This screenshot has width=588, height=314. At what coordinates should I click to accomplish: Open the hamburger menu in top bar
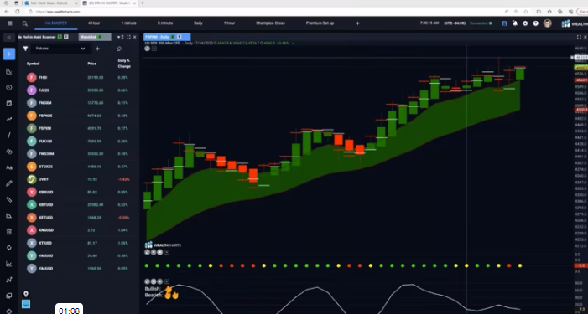tap(10, 23)
